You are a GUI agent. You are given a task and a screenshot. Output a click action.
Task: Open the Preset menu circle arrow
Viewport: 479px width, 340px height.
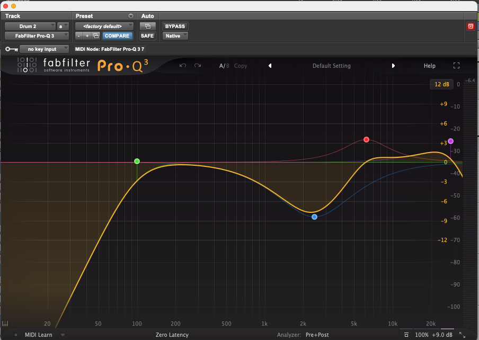(x=131, y=16)
